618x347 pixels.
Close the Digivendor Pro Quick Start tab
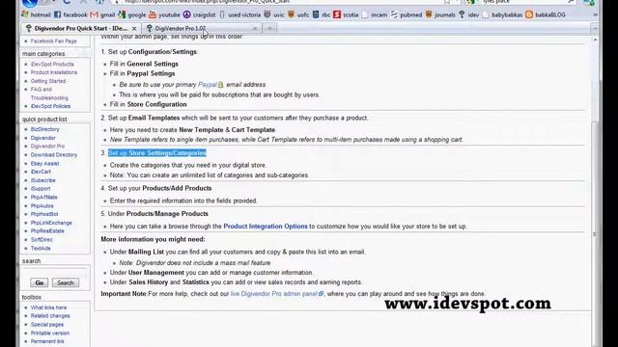point(134,29)
